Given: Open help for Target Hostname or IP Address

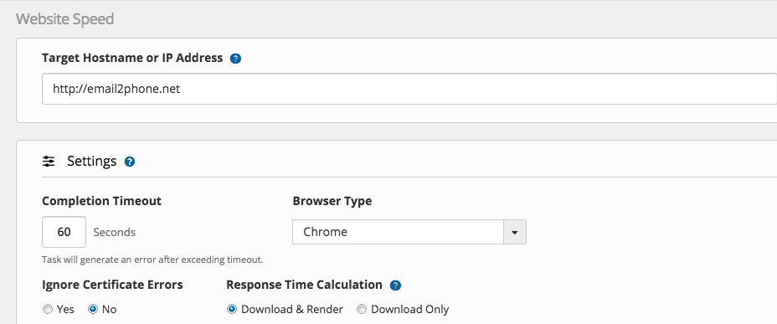Looking at the screenshot, I should tap(236, 59).
